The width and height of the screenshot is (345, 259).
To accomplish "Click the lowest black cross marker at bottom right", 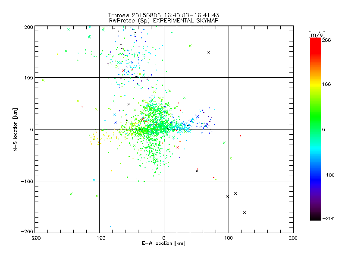I will coord(245,212).
